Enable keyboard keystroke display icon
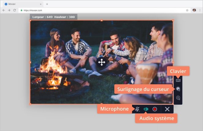 point(178,80)
